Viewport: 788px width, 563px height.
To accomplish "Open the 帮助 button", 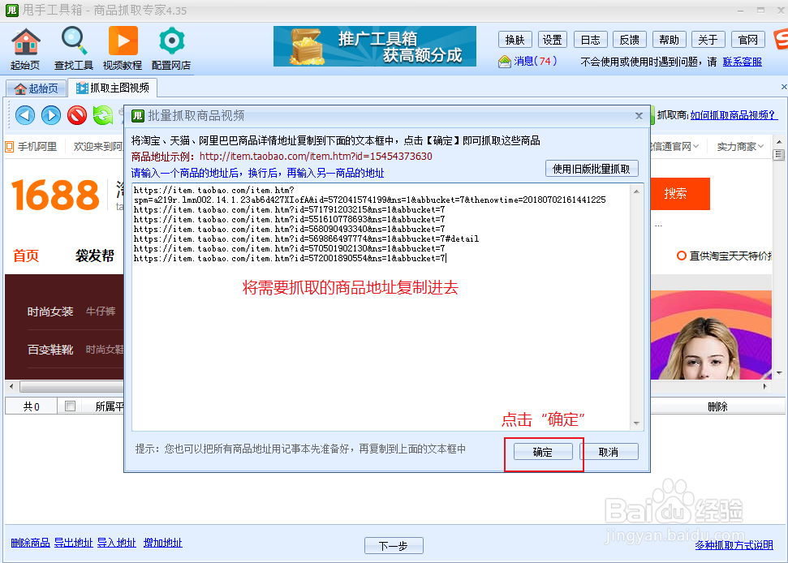I will [x=669, y=40].
